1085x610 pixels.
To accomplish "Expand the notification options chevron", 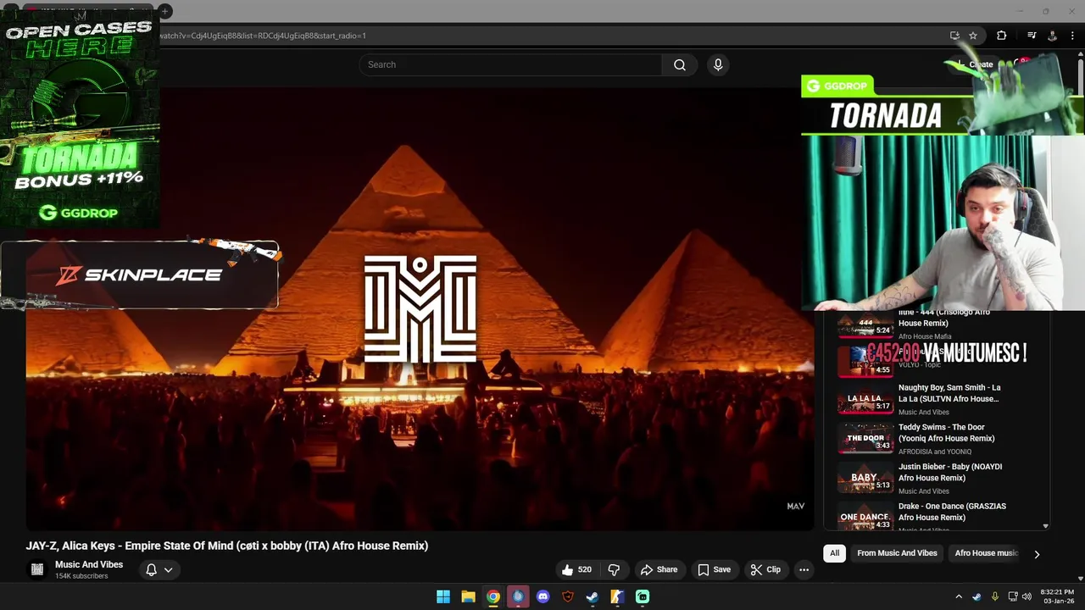I will (168, 569).
